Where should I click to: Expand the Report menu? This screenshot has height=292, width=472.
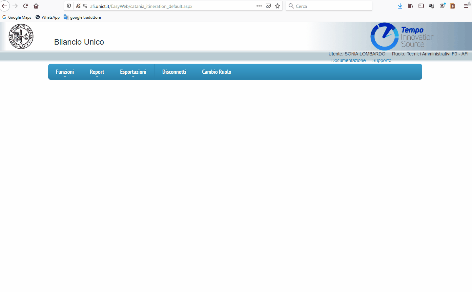tap(97, 72)
